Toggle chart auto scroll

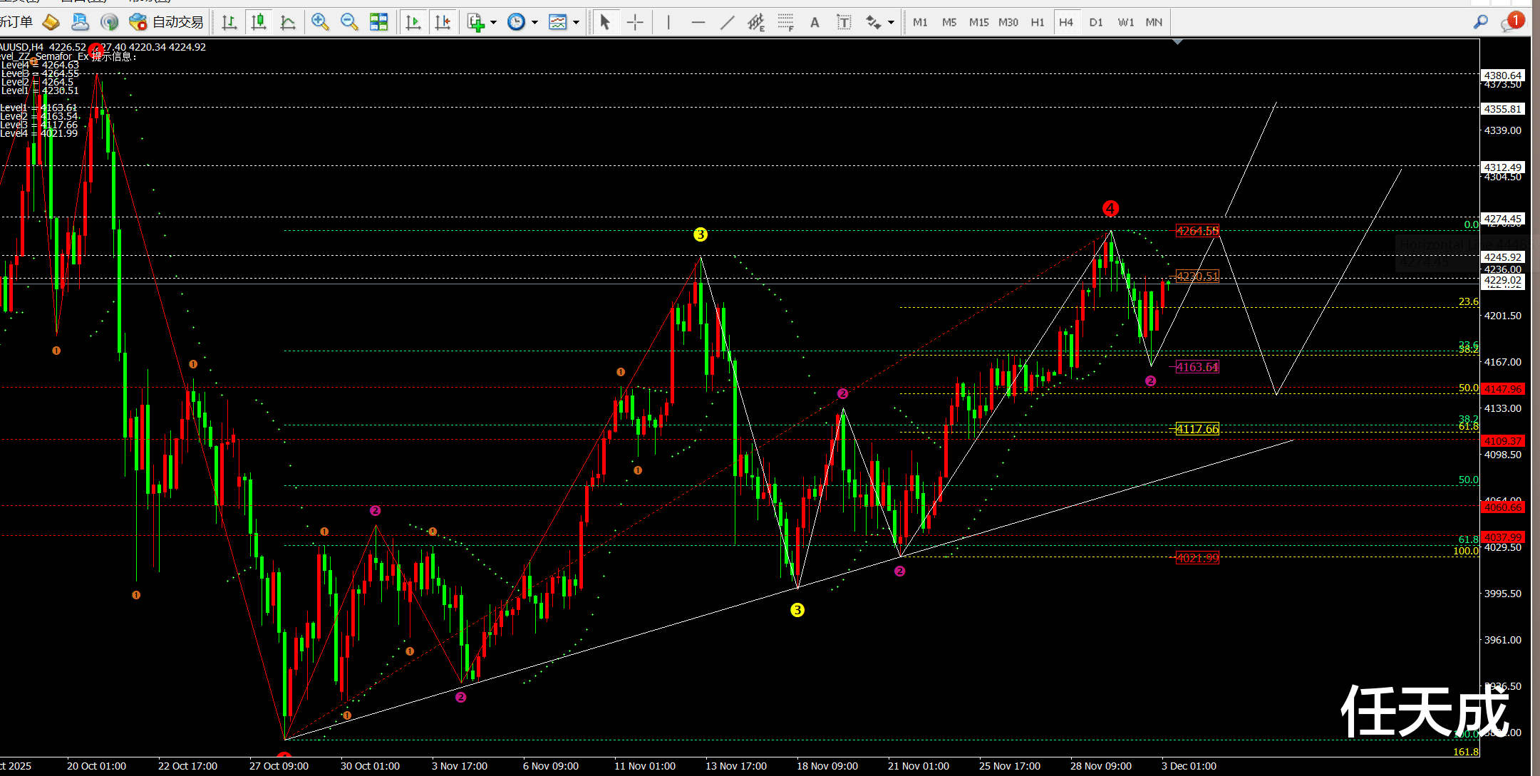pos(413,22)
